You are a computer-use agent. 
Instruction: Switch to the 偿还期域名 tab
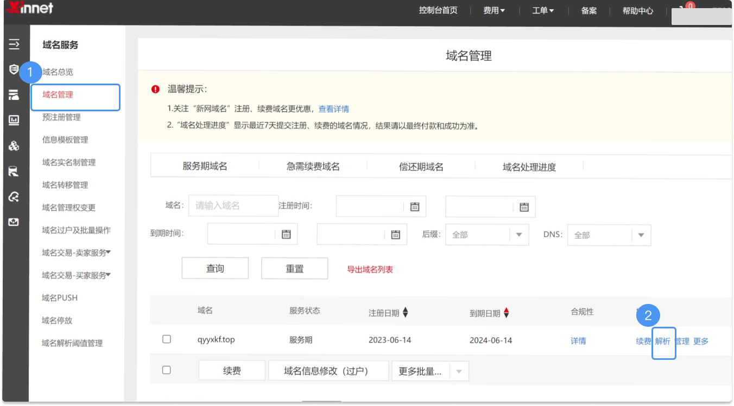point(421,167)
